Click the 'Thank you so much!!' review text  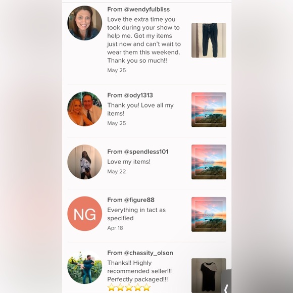click(x=137, y=61)
